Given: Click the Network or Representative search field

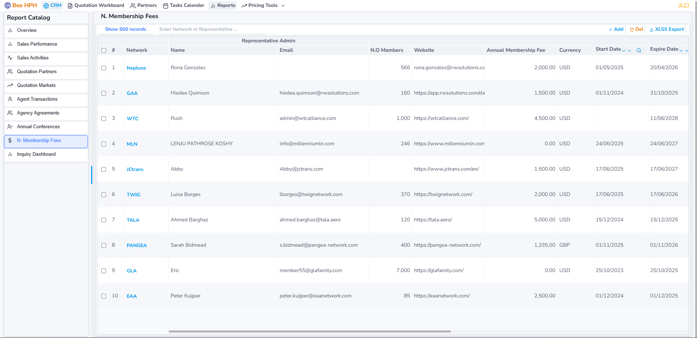Looking at the screenshot, I should [212, 29].
